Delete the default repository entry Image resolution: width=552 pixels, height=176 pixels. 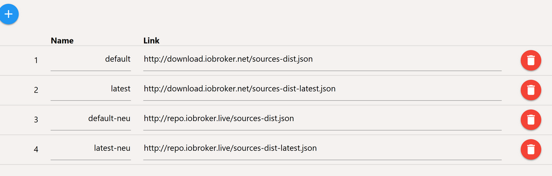pos(530,60)
